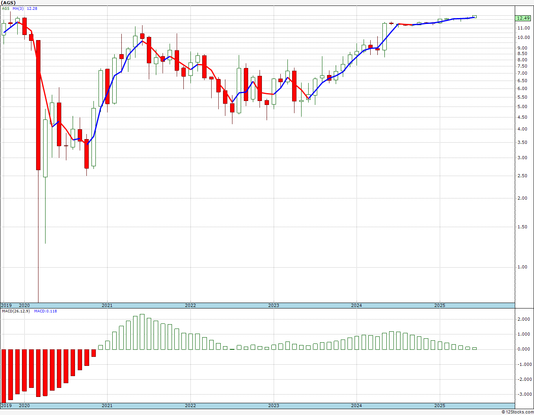Click 2022 on the price chart time axis
The image size is (534, 415).
[x=190, y=305]
